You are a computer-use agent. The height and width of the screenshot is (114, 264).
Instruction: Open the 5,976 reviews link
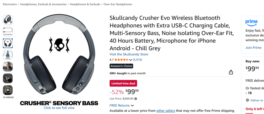(x=137, y=60)
